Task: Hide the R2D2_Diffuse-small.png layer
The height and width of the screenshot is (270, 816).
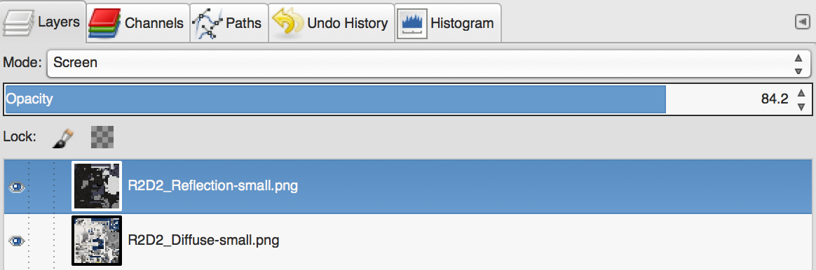Action: (17, 241)
